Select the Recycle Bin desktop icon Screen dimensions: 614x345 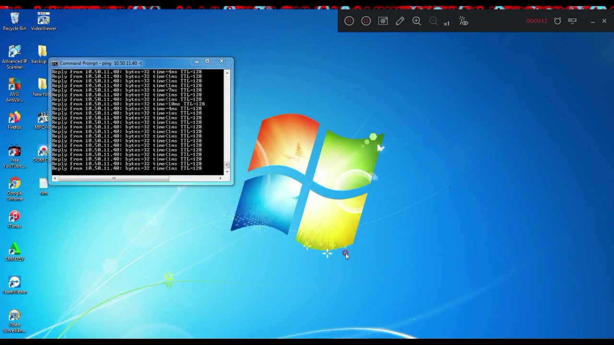(15, 22)
